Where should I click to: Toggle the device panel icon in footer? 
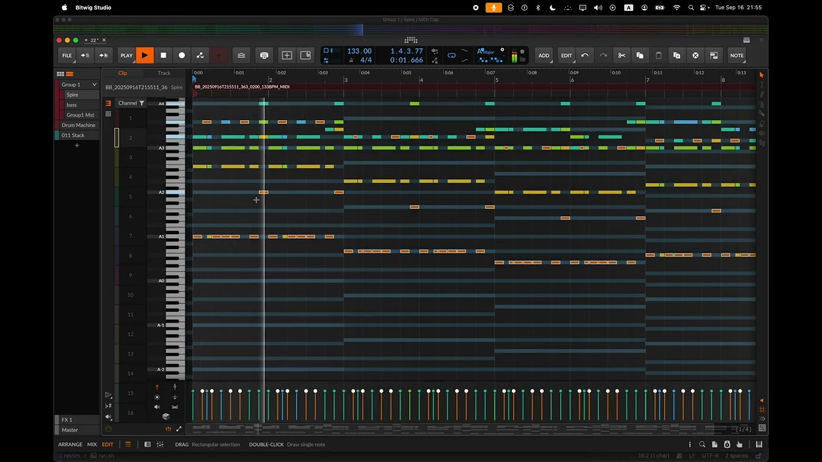[x=148, y=444]
